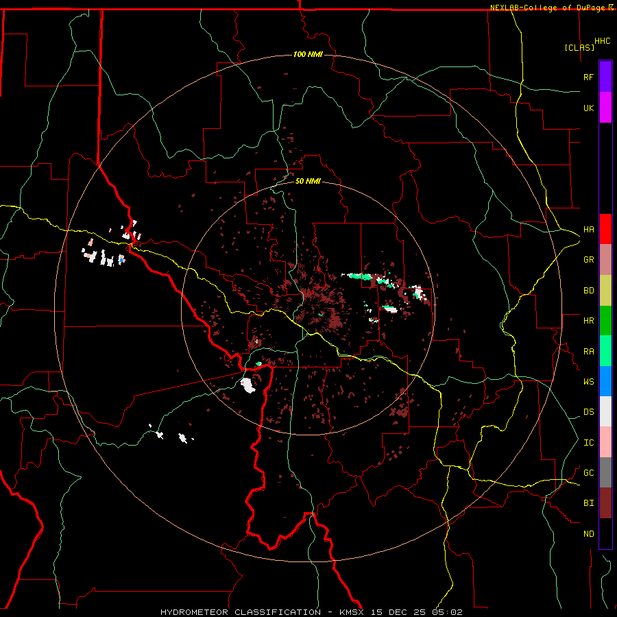Click the salmon GR legend color swatch

click(605, 259)
